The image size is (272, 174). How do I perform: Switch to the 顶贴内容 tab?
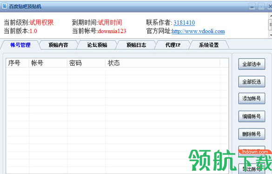tap(58, 45)
